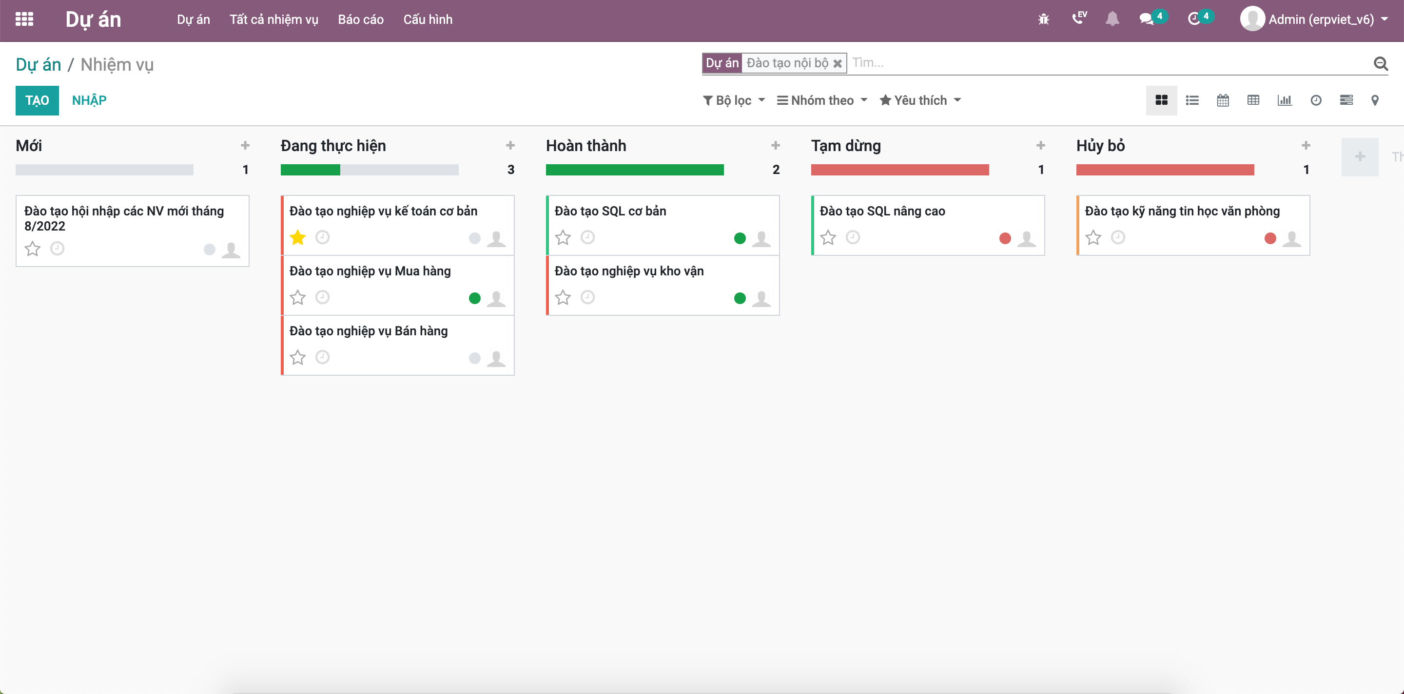Switch to Calendar view

coord(1223,100)
